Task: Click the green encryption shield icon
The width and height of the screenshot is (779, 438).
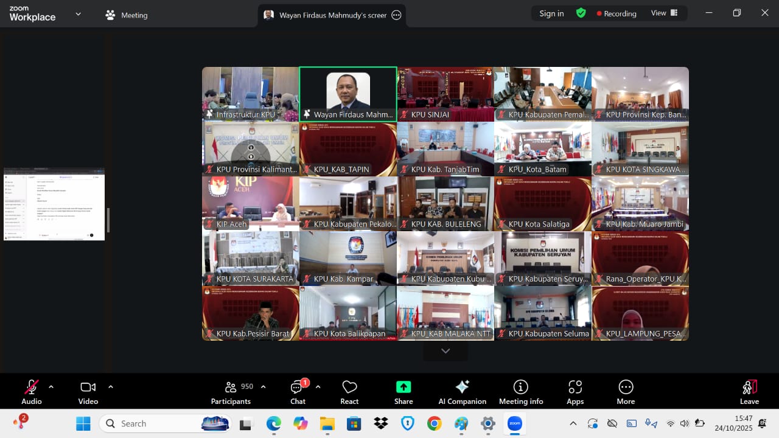Action: pos(581,13)
